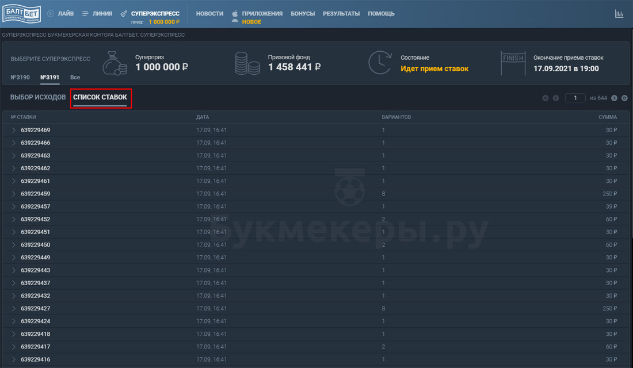Expand bet 639229417 details
The width and height of the screenshot is (633, 368).
14,347
